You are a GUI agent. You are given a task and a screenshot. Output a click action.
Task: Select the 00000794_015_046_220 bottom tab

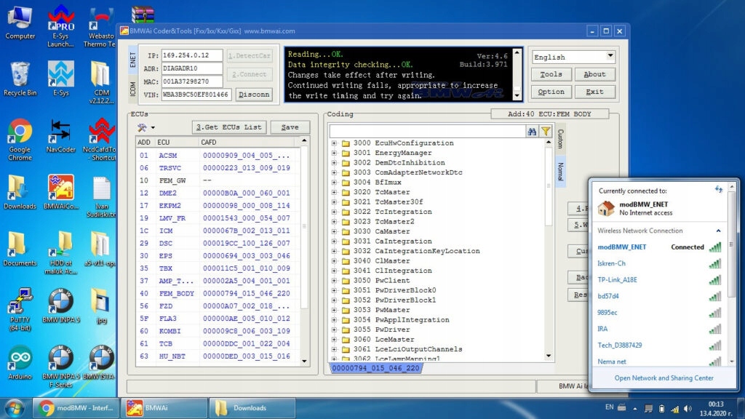point(376,369)
